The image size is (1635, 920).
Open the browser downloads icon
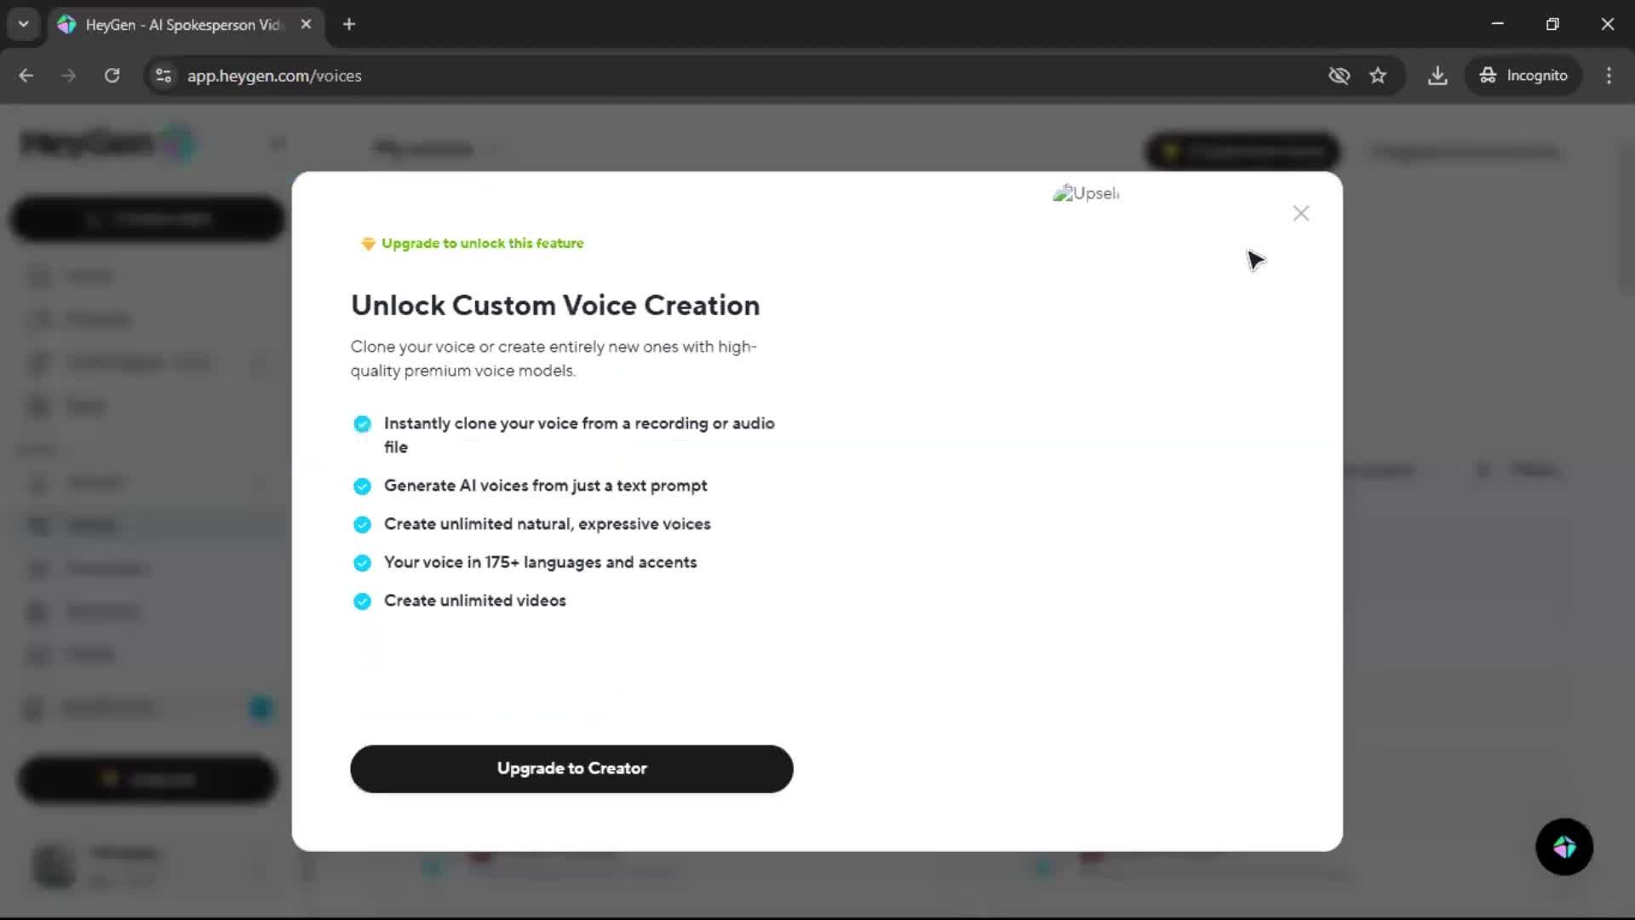1437,76
